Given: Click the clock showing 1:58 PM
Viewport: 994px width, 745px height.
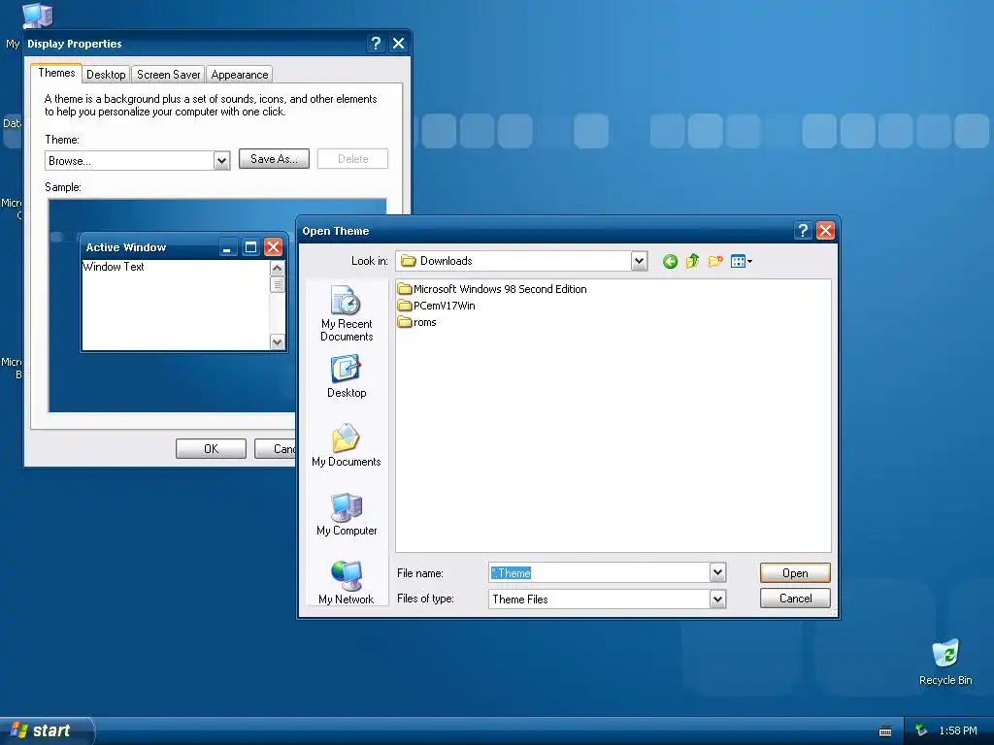Looking at the screenshot, I should (x=958, y=730).
